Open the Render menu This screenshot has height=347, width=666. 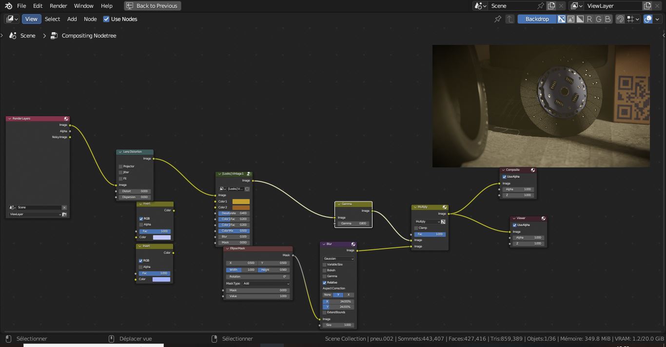click(x=58, y=6)
